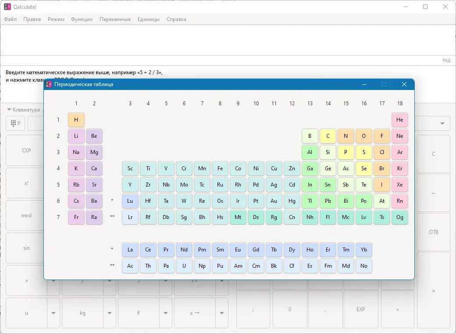Viewport: 456px width, 334px height.
Task: Click the Fluorine (F) tile
Action: [x=382, y=136]
